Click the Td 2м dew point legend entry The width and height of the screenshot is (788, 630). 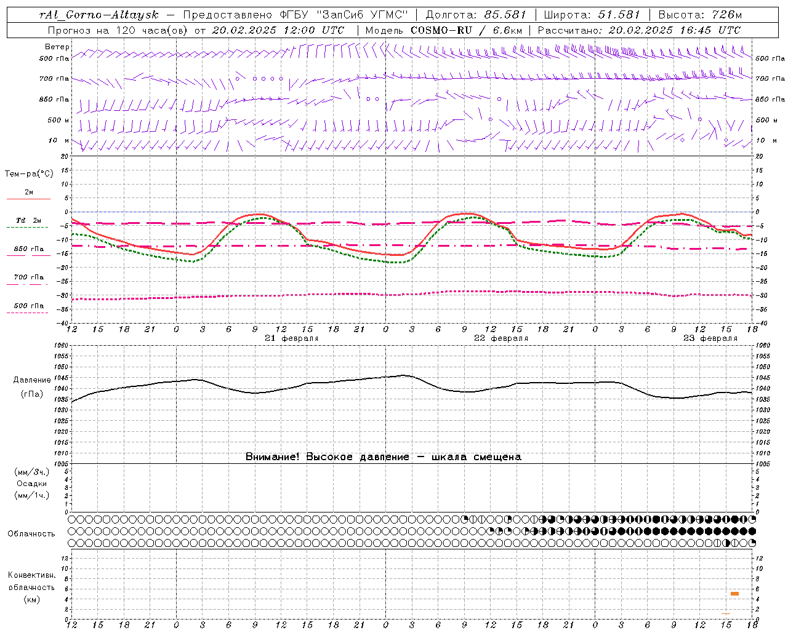point(29,220)
